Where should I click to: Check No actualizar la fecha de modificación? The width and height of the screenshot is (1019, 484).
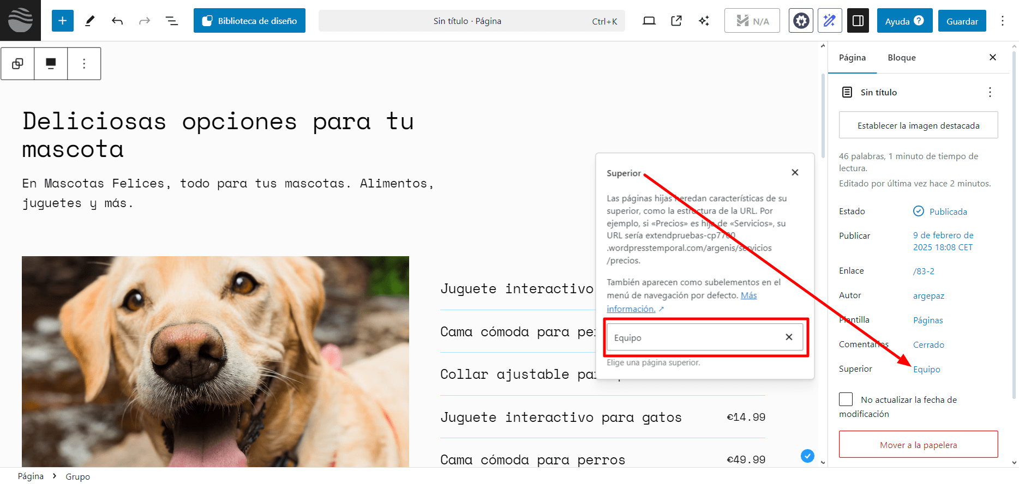pos(846,400)
